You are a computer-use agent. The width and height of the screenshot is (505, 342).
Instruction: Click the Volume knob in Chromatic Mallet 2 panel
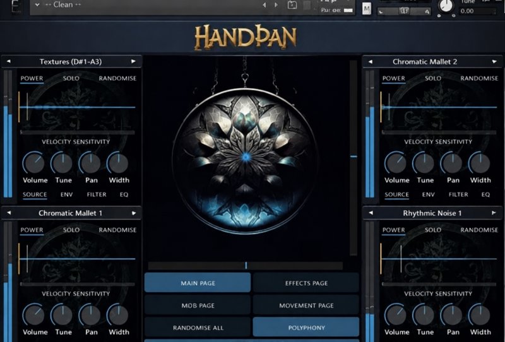(x=396, y=163)
